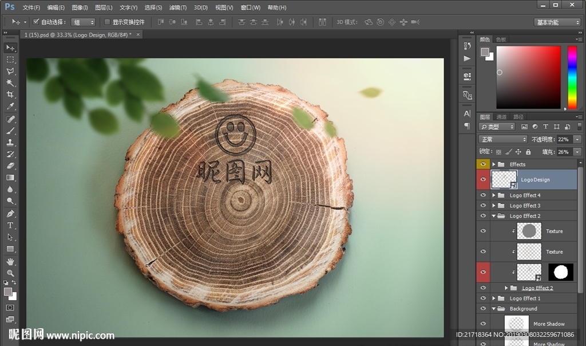
Task: Open the 编辑(E) menu
Action: click(x=56, y=7)
